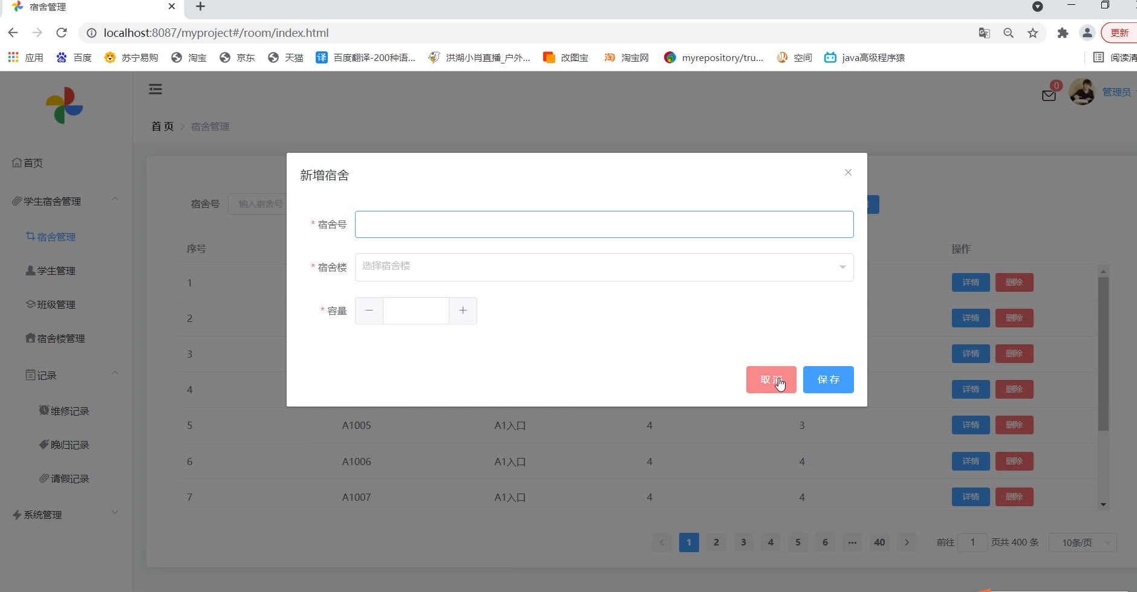Open the browser extensions puzzle icon
The height and width of the screenshot is (592, 1137).
1063,33
